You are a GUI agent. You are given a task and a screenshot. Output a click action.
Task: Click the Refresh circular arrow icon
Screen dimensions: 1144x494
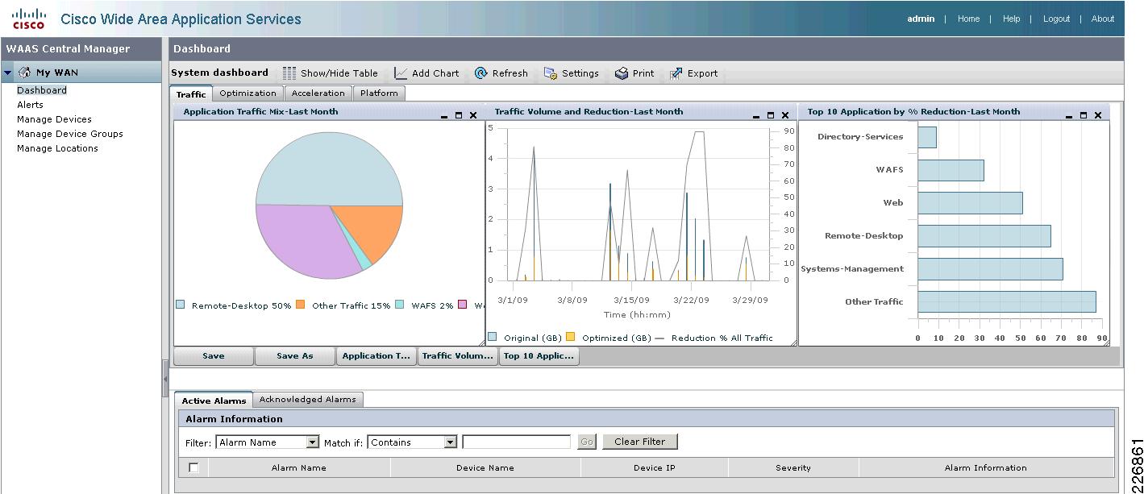[x=481, y=73]
